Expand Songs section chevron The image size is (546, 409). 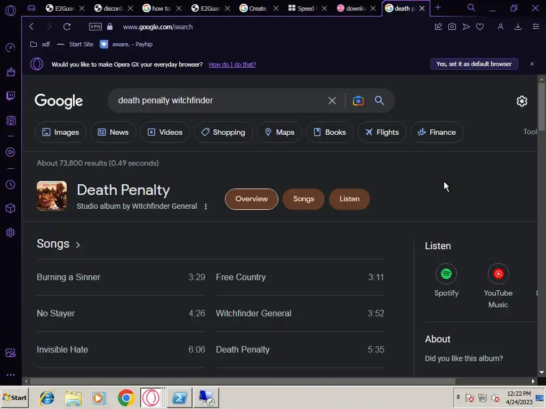78,245
